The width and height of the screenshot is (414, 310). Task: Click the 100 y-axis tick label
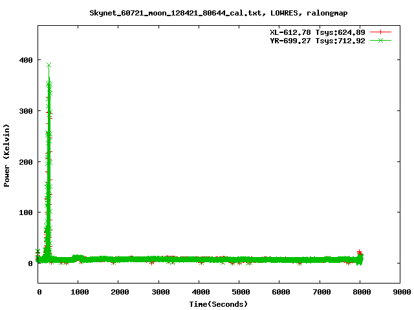(x=26, y=212)
